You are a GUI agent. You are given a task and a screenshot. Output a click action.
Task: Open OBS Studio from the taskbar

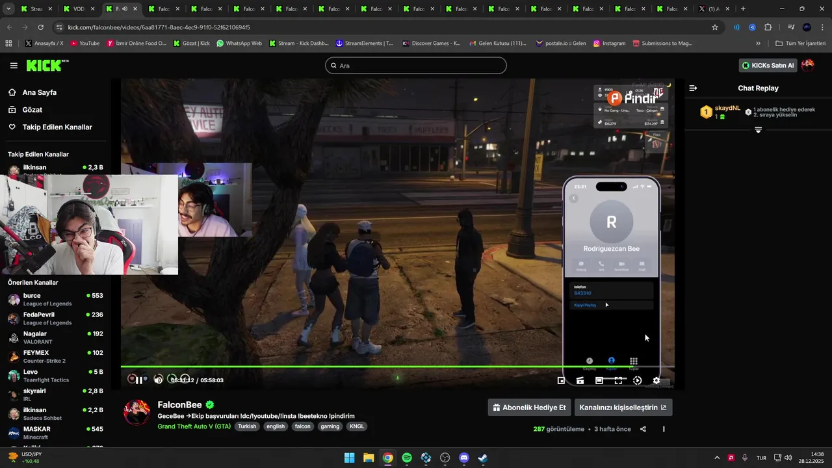point(445,458)
